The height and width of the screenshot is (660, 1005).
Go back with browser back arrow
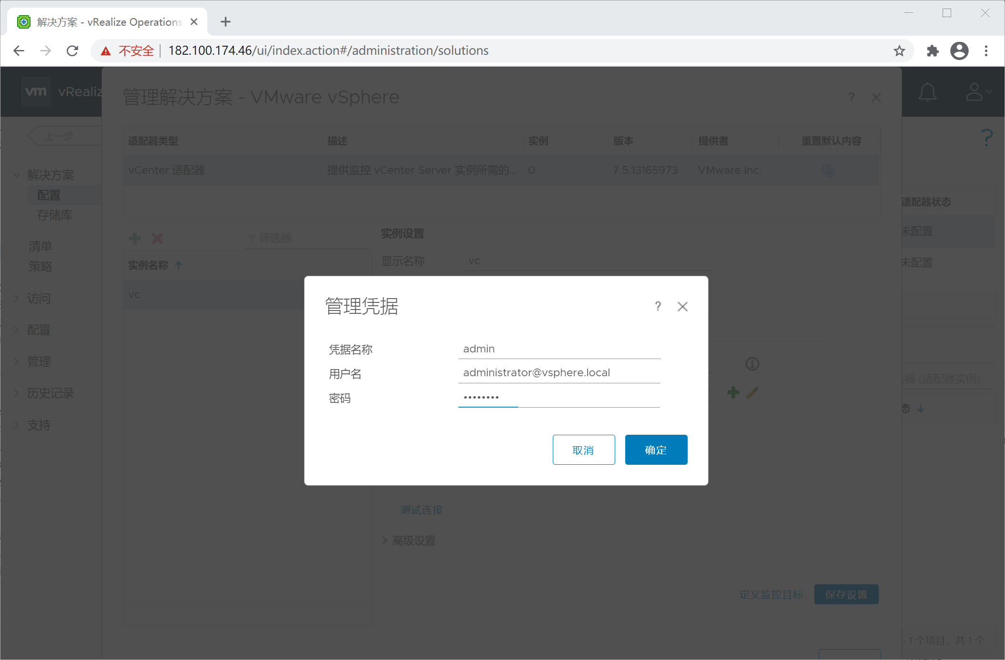19,50
